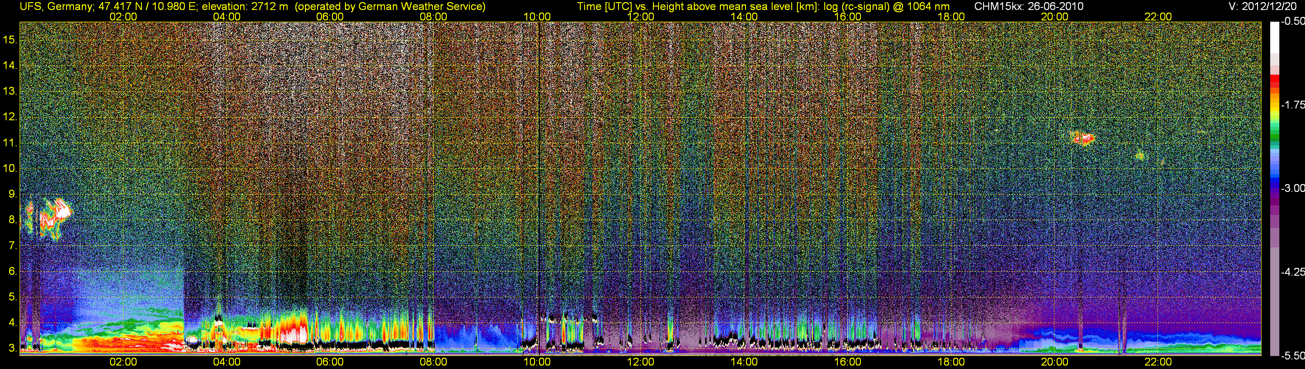Viewport: 1305px width, 369px height.
Task: Click "(operated by German Weather Service)" text
Action: click(x=390, y=7)
